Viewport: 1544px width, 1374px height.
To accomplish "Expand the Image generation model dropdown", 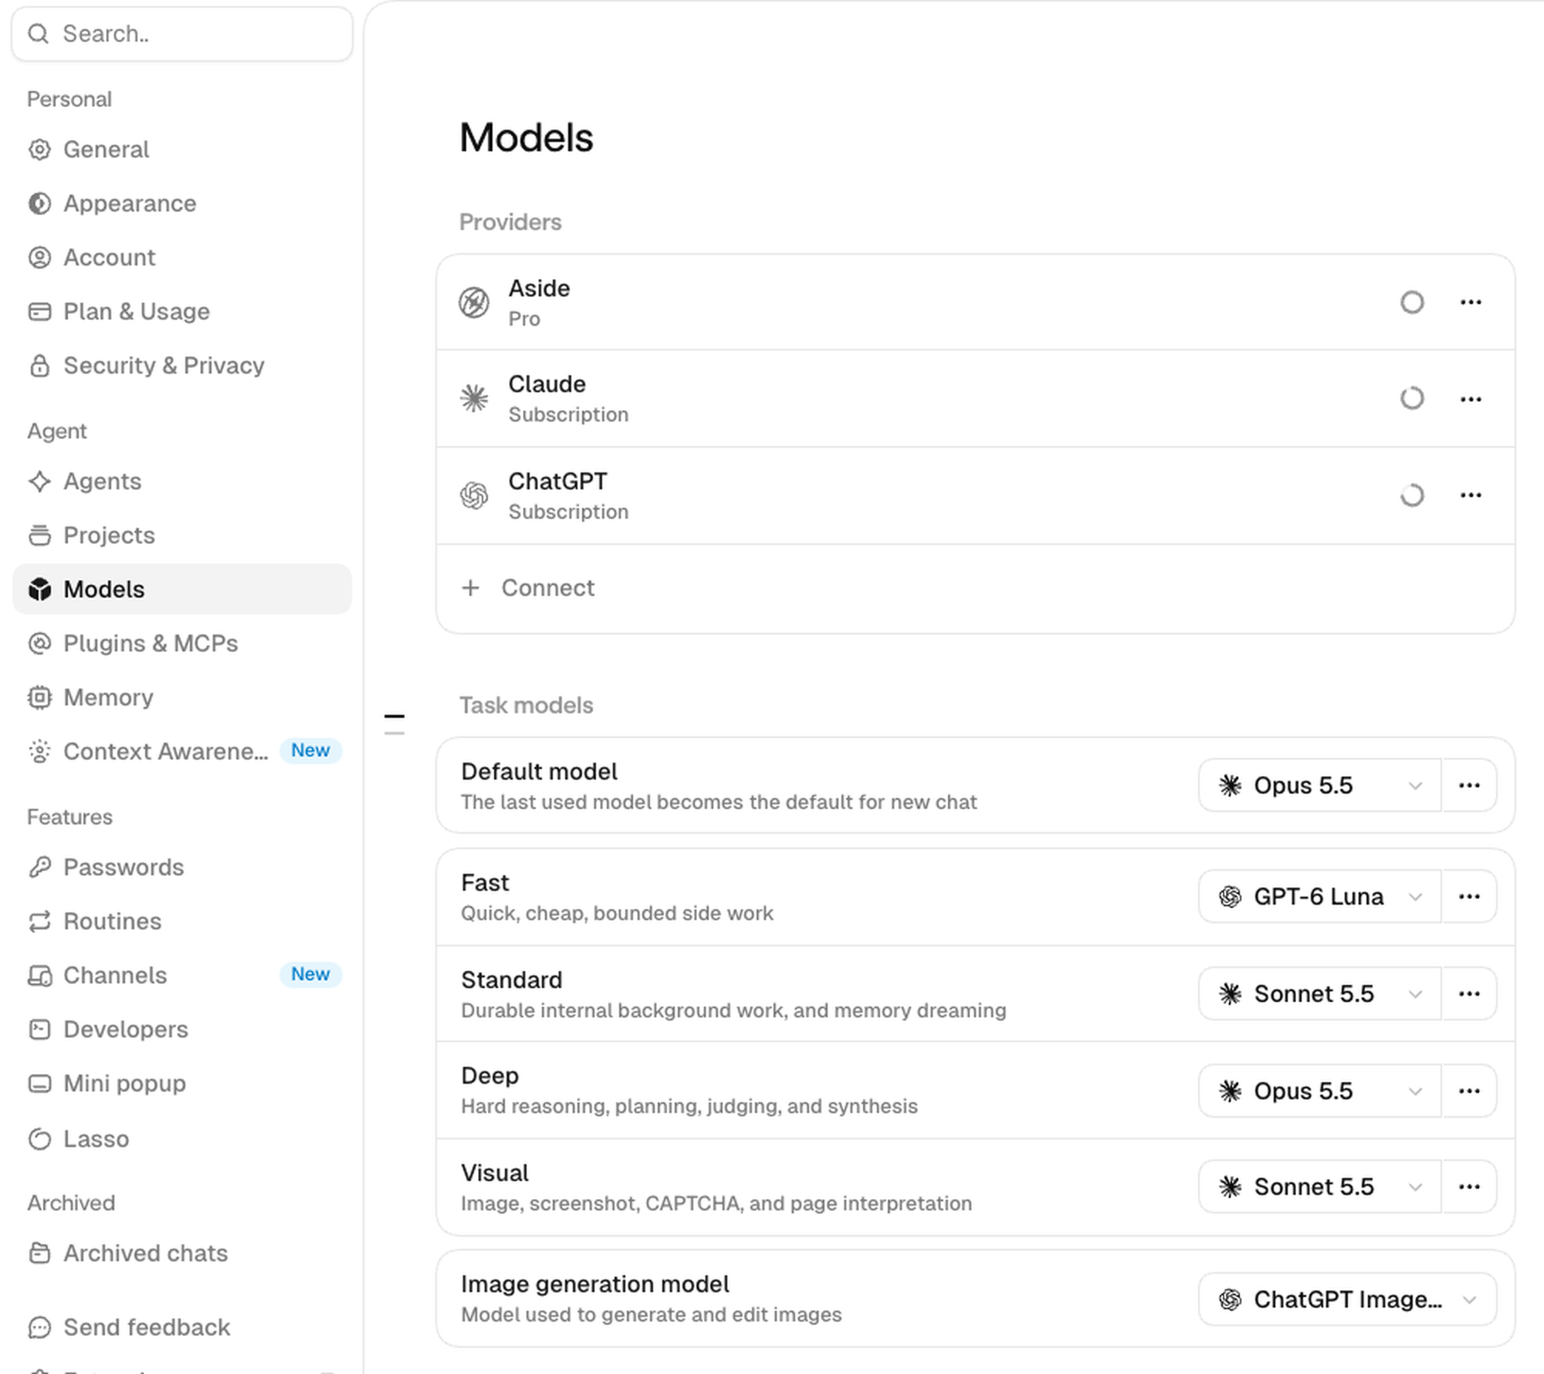I will 1347,1299.
